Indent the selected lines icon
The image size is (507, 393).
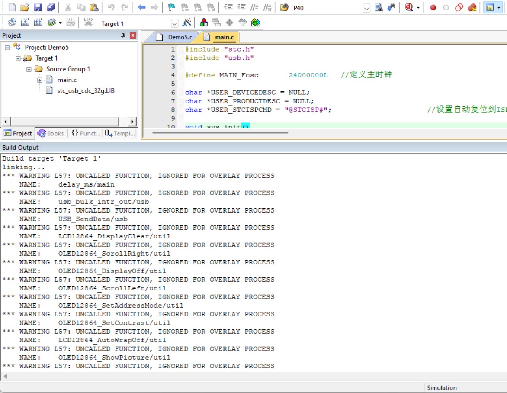(x=228, y=7)
